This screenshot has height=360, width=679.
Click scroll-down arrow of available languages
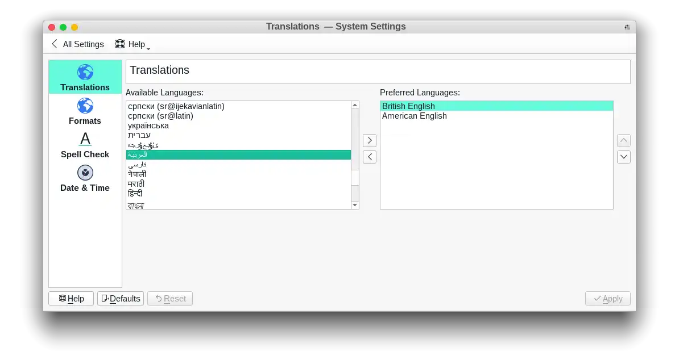355,205
